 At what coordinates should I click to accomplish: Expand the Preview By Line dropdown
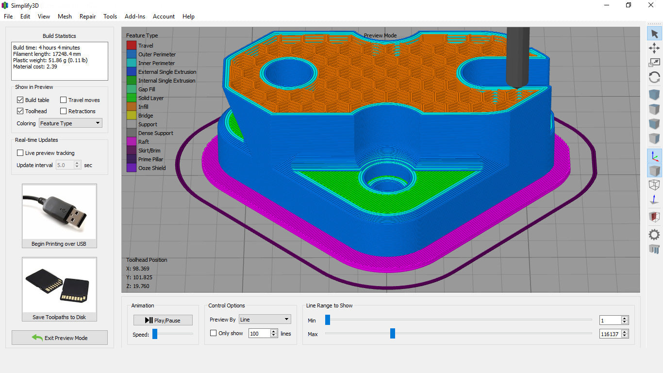[x=265, y=320]
